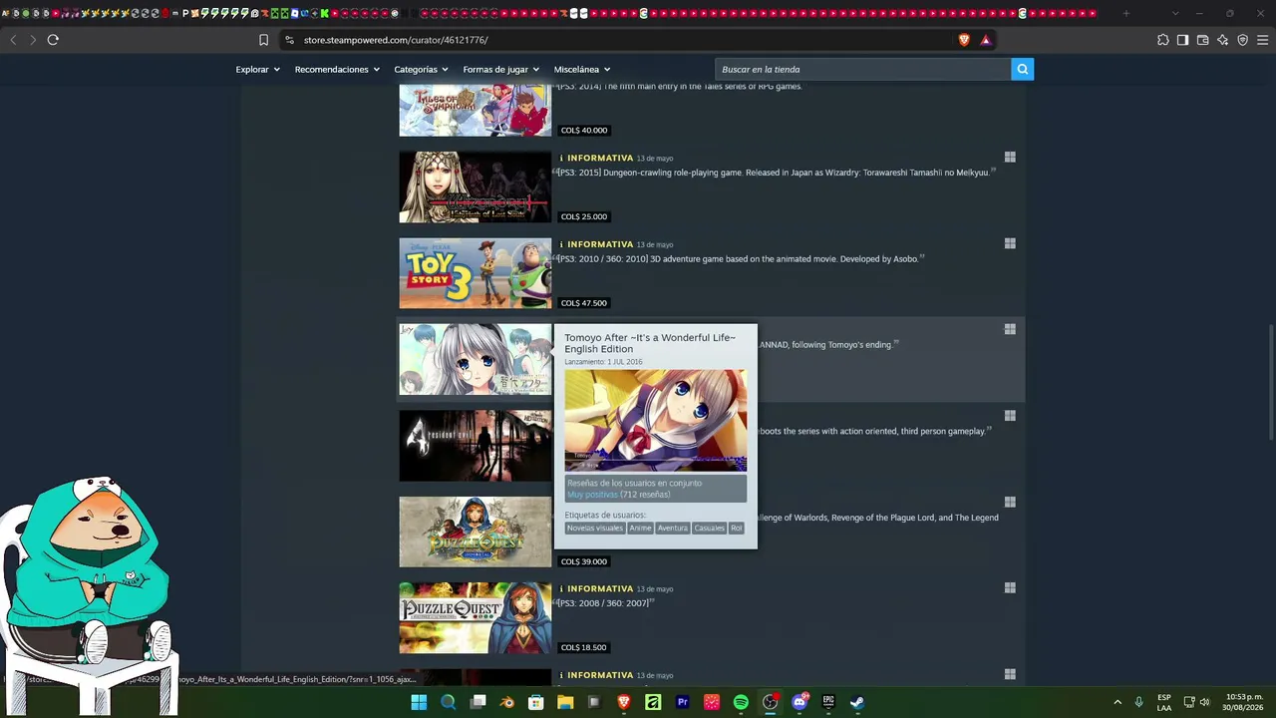Screen dimensions: 1276x718
Task: Switch to OBS Studio in the taskbar
Action: click(770, 702)
